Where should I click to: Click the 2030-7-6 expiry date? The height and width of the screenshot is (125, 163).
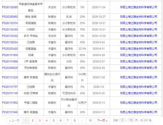99,87
